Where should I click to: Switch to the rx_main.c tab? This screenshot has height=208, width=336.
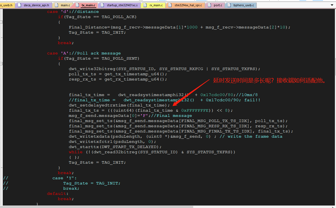tap(155, 5)
